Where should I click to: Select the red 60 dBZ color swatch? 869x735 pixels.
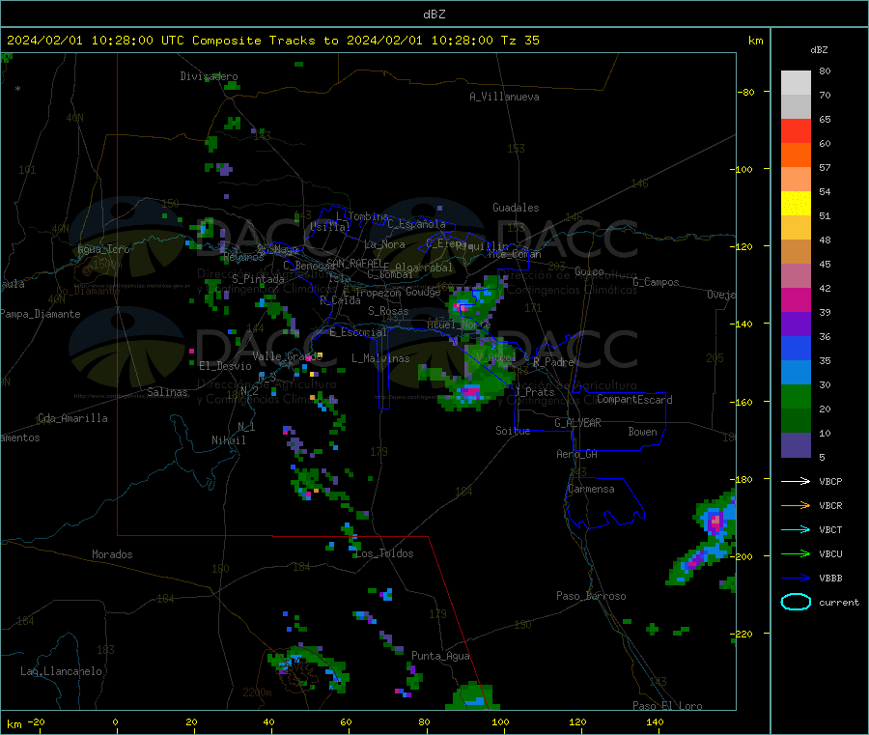point(796,130)
